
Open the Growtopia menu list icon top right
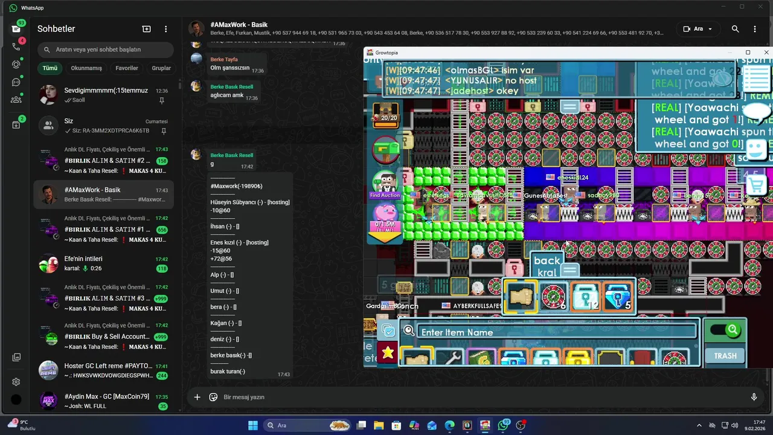[x=755, y=78]
